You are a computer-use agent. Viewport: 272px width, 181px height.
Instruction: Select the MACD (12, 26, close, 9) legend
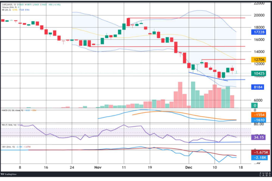[x=19, y=110]
